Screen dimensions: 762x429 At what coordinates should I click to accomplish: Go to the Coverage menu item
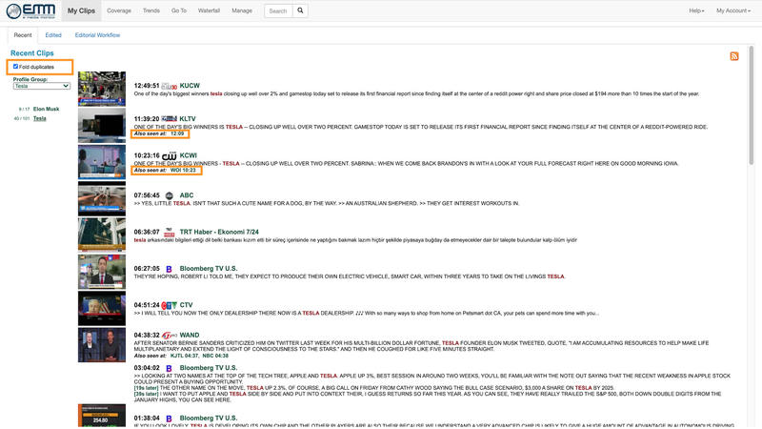pyautogui.click(x=119, y=11)
